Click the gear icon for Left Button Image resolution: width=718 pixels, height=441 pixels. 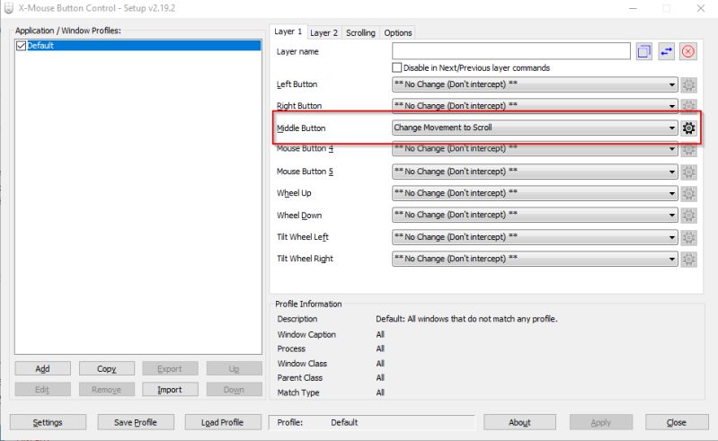[x=688, y=84]
